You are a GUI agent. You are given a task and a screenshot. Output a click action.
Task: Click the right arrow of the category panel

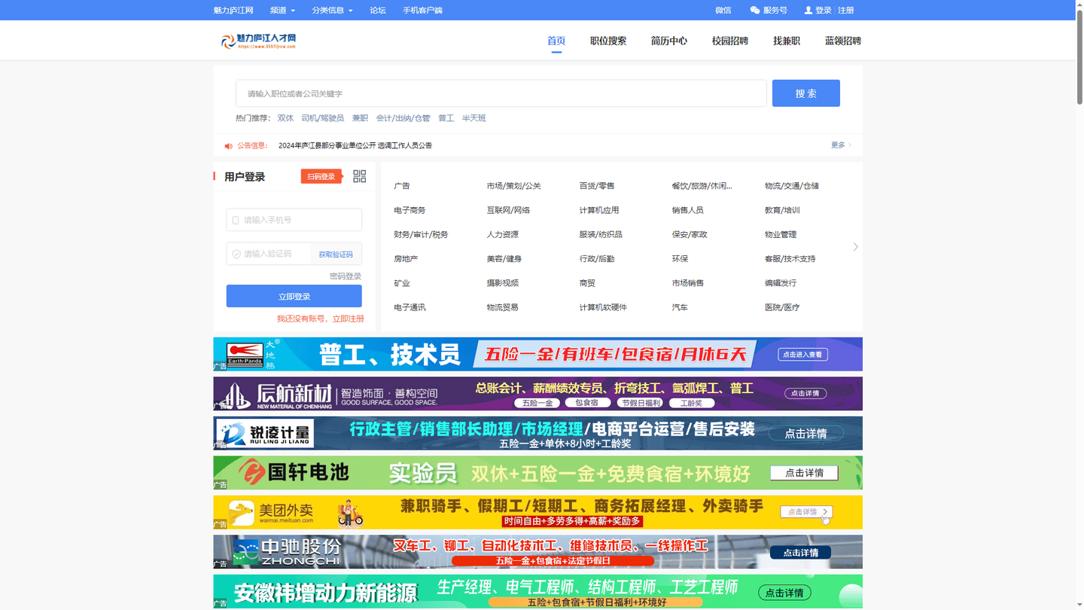855,247
